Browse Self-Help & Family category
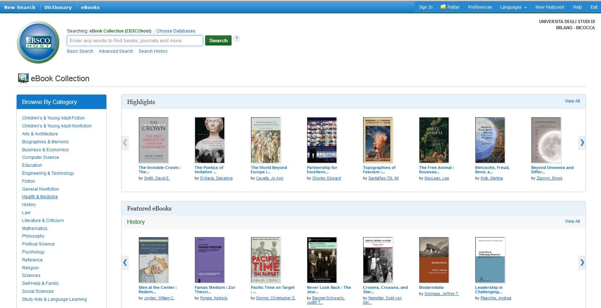This screenshot has width=601, height=308. (40, 283)
